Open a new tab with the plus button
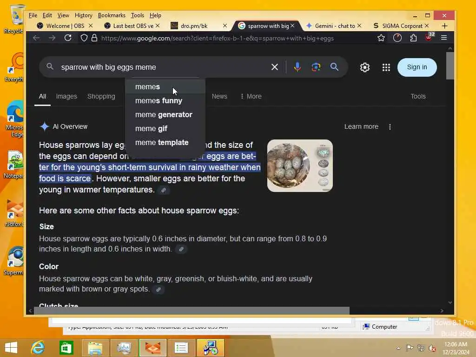This screenshot has height=357, width=476. point(444,26)
